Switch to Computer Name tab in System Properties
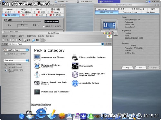Image resolution: width=161 pixels, height=120 pixels. (130, 12)
